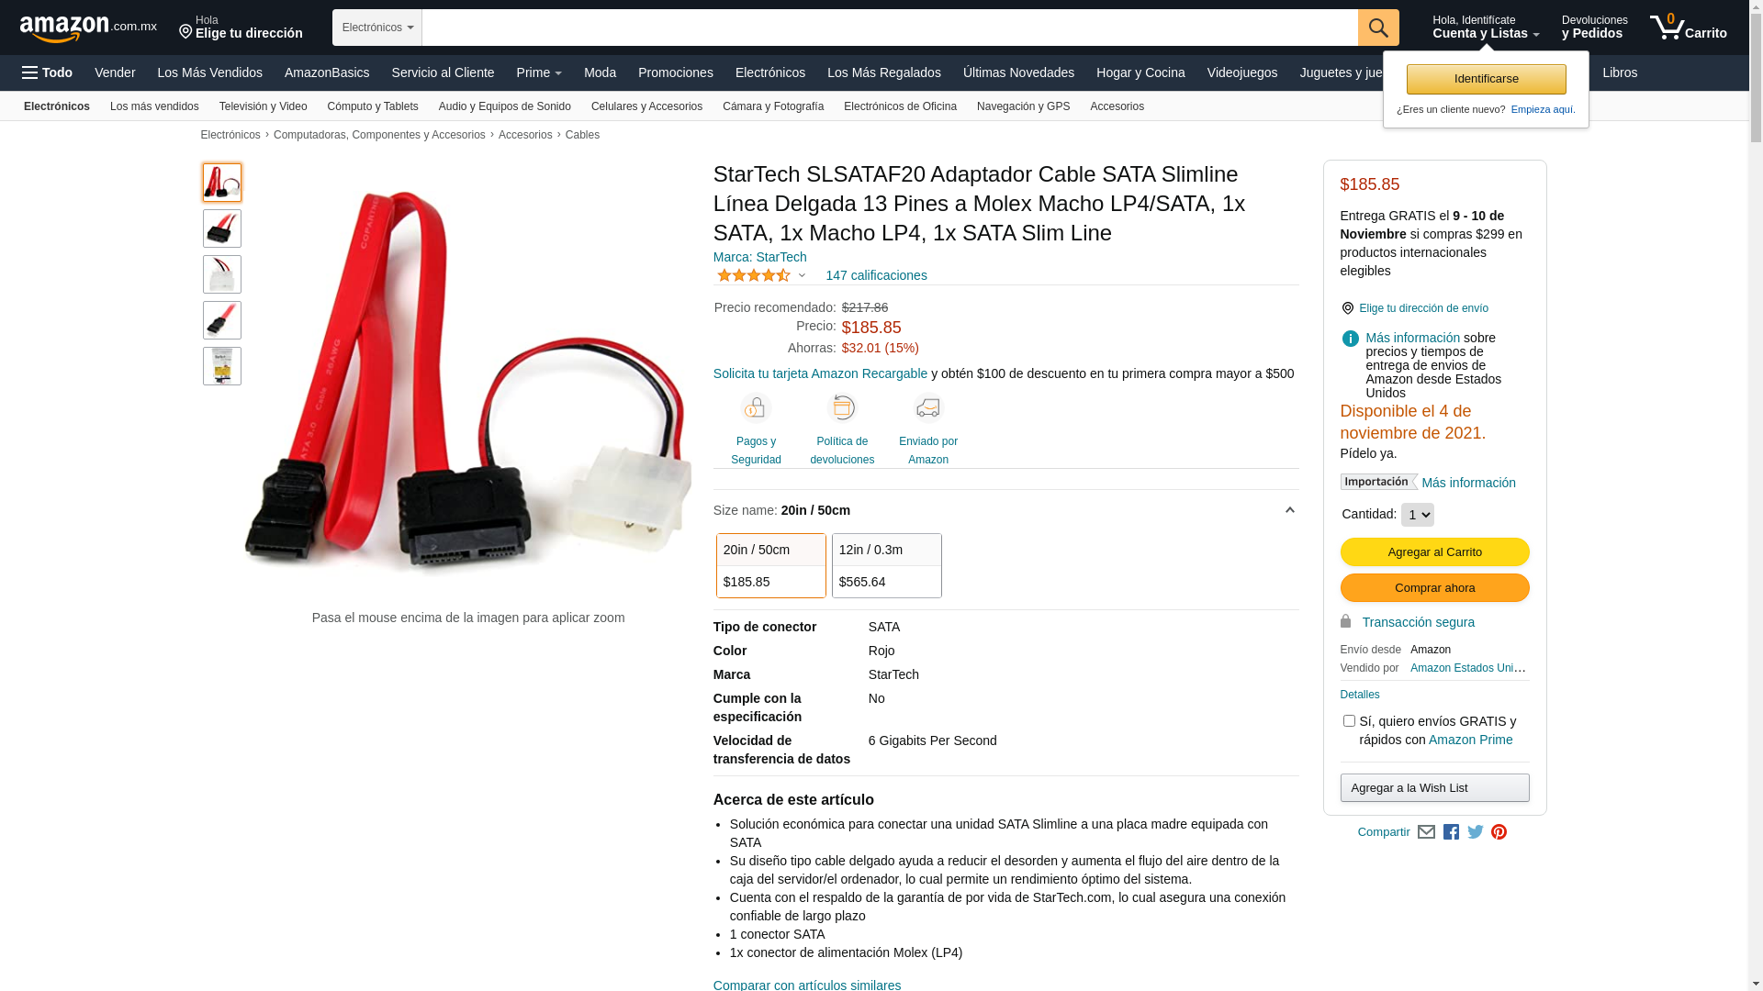Click the Pagos y Seguridad icon
The image size is (1763, 991).
click(756, 408)
